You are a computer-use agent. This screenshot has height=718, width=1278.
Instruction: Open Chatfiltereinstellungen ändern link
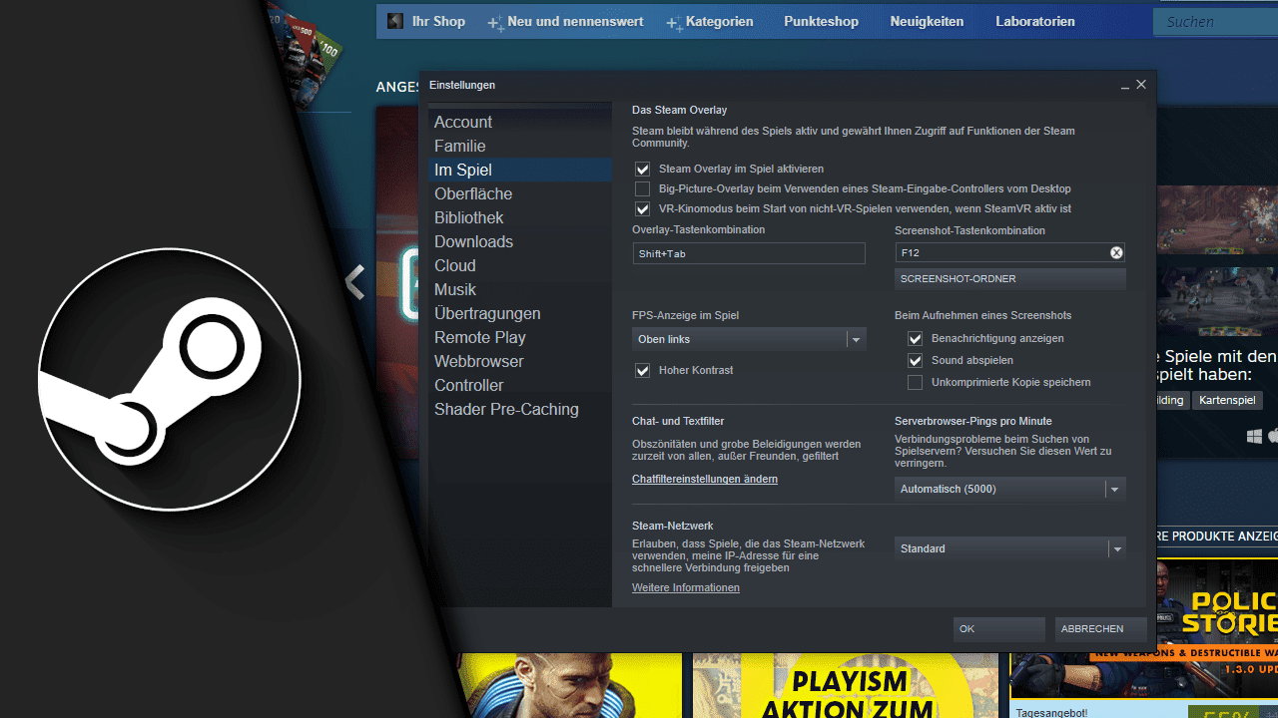point(705,480)
